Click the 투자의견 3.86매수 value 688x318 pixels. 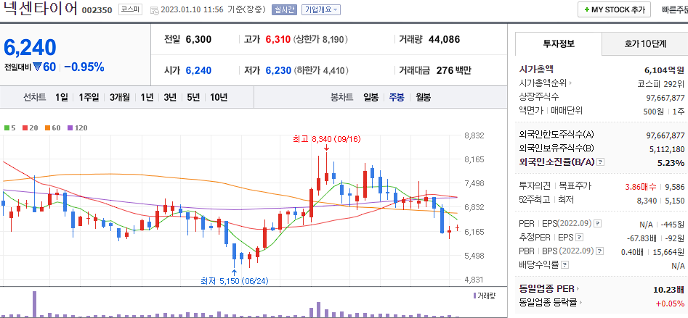pos(640,187)
